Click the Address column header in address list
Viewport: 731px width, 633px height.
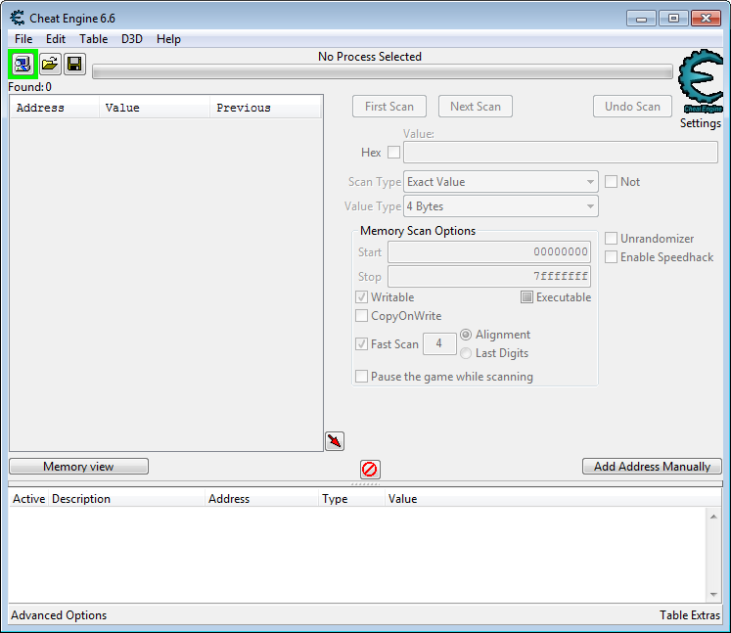pyautogui.click(x=262, y=499)
